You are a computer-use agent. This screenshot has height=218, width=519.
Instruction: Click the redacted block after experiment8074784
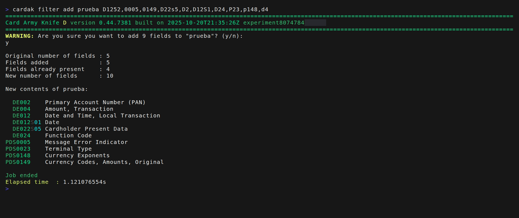point(315,23)
